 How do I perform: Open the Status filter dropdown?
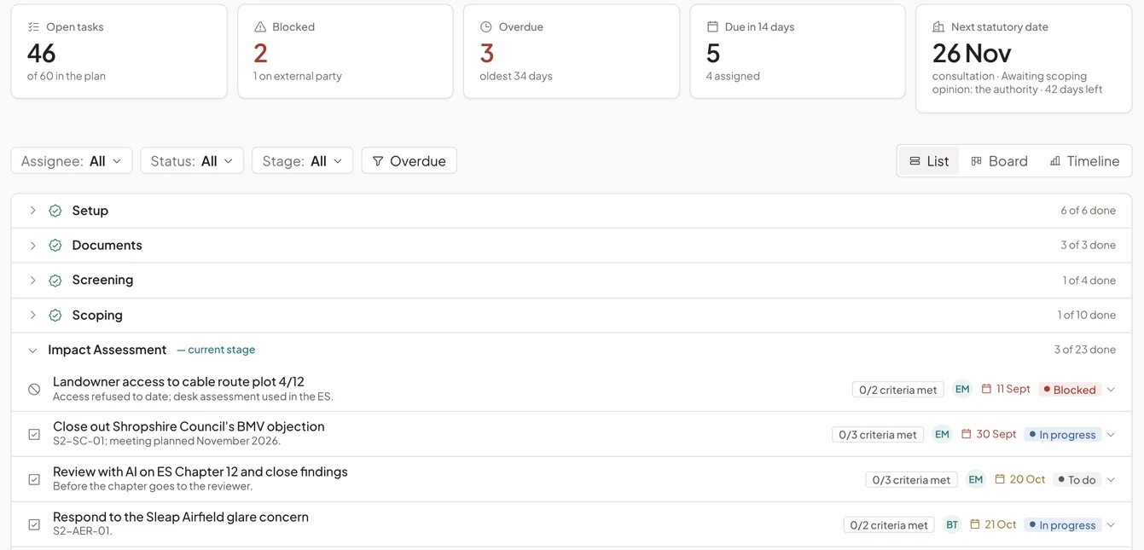point(192,161)
